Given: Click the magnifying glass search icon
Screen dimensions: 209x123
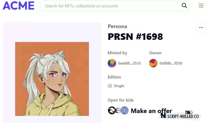Looking at the screenshot, I should click(x=184, y=6).
